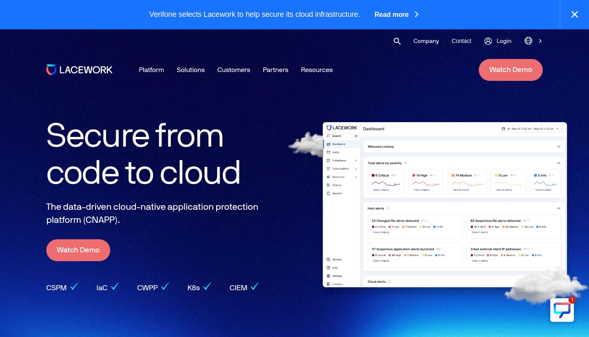Image resolution: width=589 pixels, height=337 pixels.
Task: Click the Info blue severity swatch
Action: (x=536, y=175)
